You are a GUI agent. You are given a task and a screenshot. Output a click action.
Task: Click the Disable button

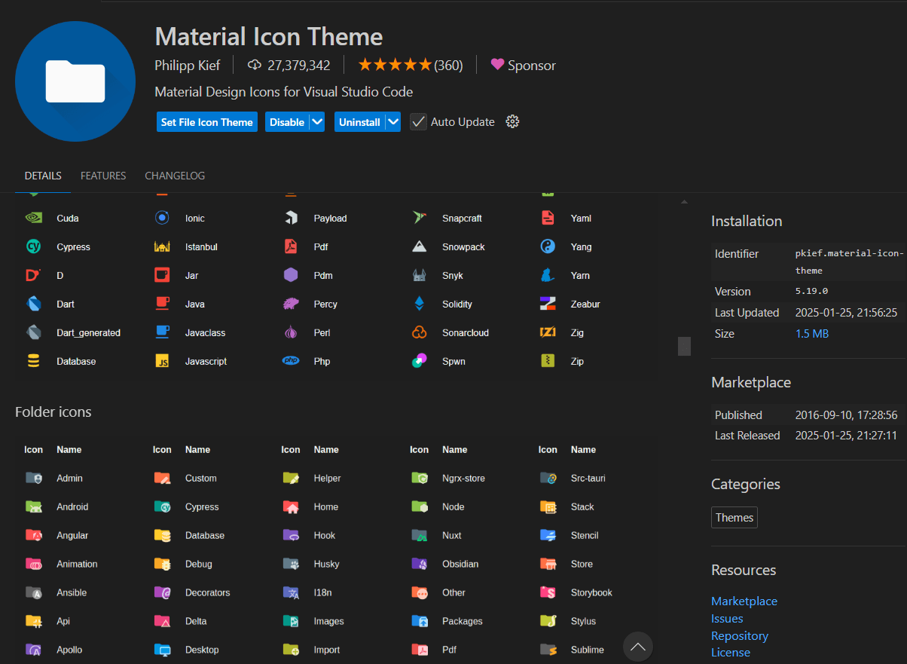coord(287,122)
